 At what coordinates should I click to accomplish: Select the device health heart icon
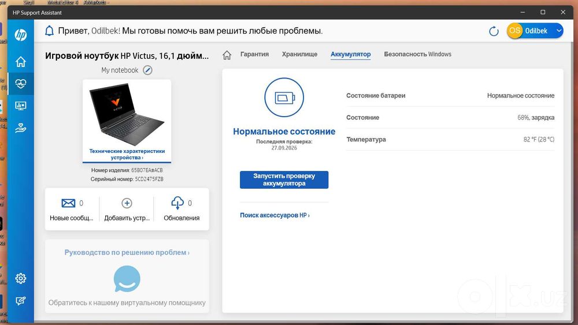21,84
